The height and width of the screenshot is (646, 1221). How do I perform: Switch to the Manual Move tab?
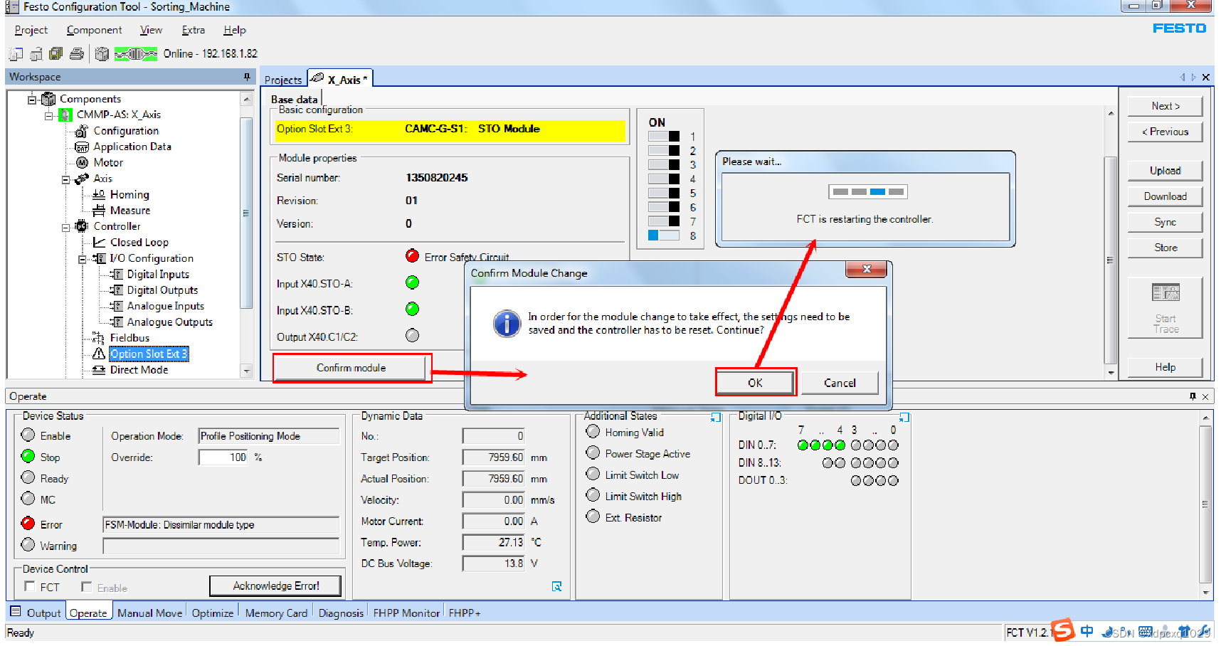[149, 613]
